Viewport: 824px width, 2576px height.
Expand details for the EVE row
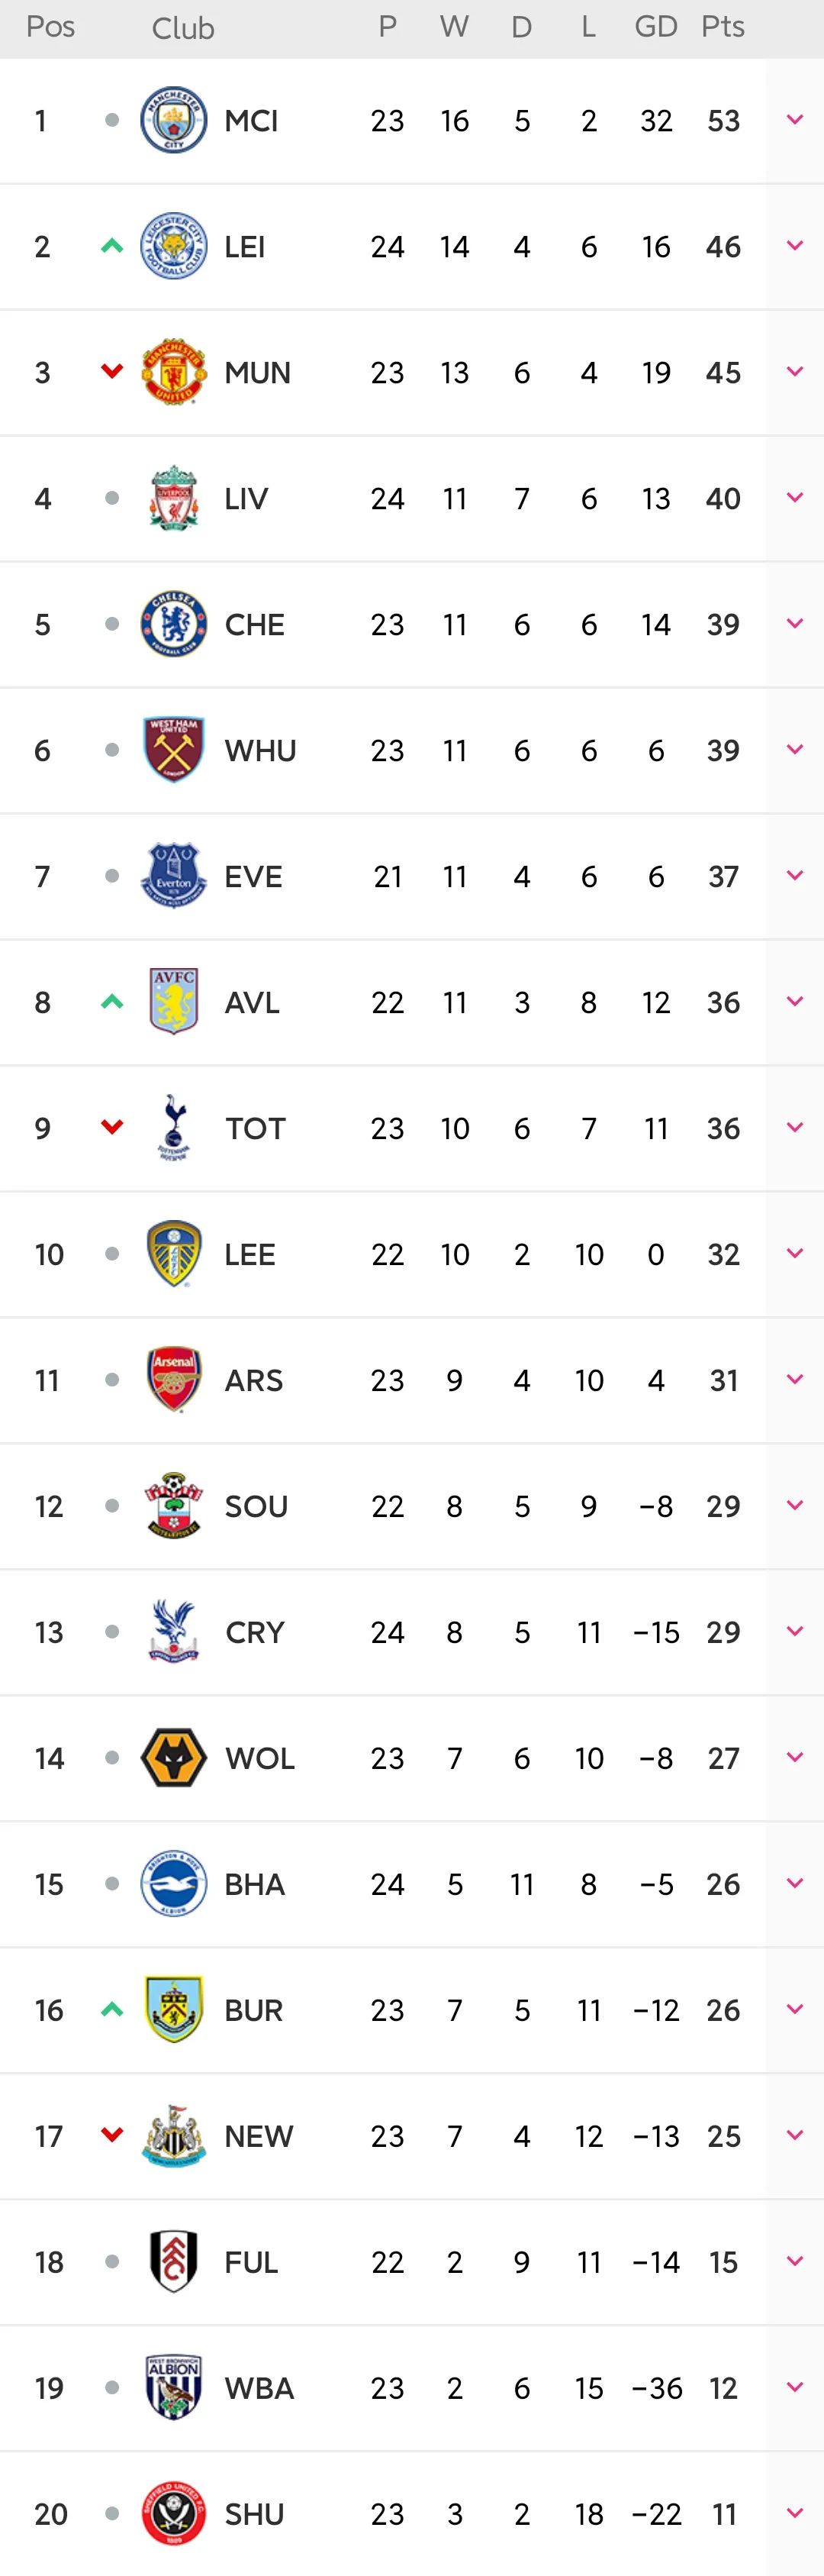pyautogui.click(x=795, y=876)
